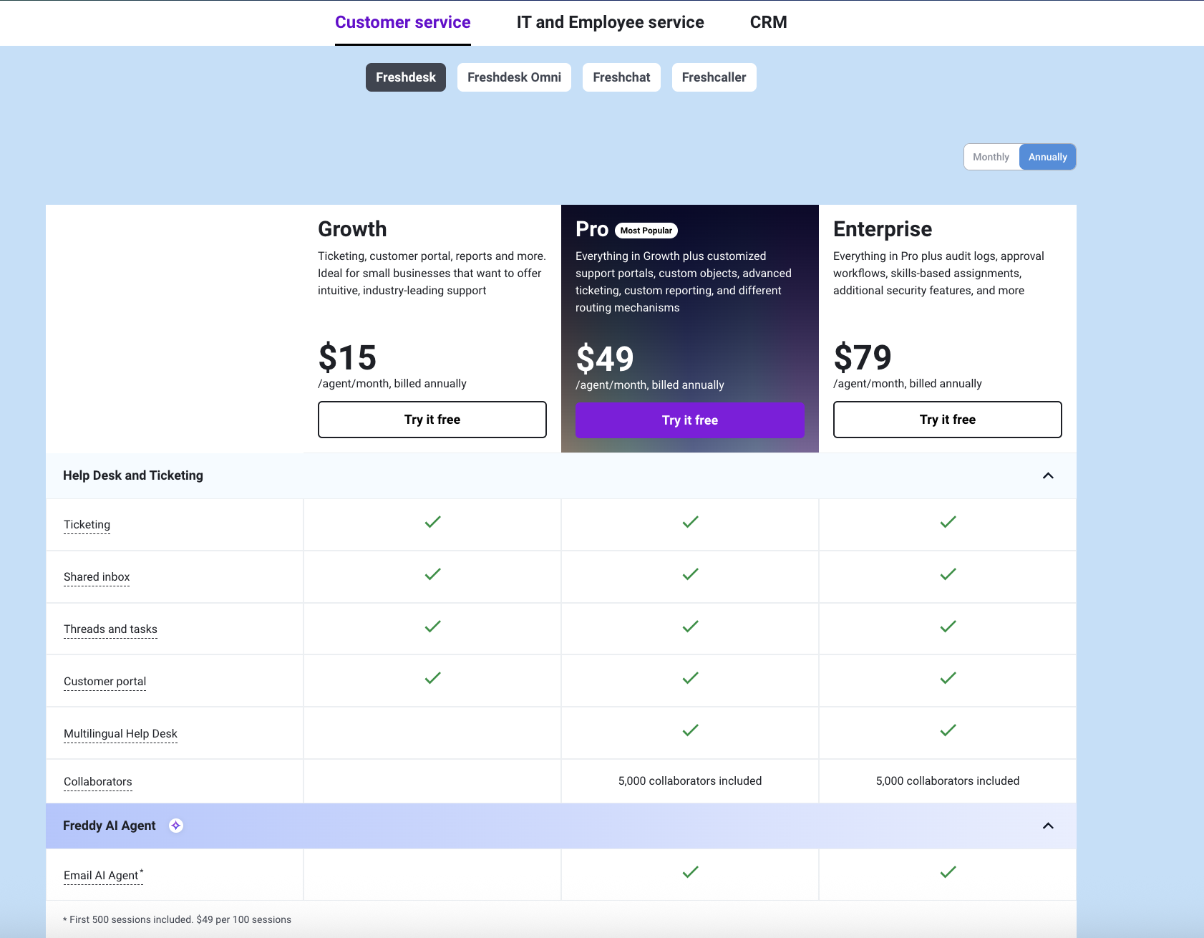Click the $15 Growth price

coord(347,357)
